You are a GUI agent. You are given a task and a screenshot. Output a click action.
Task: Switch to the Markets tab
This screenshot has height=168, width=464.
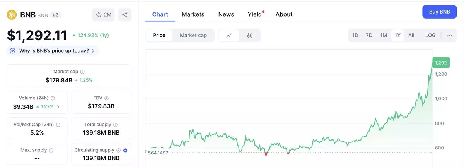pos(193,14)
